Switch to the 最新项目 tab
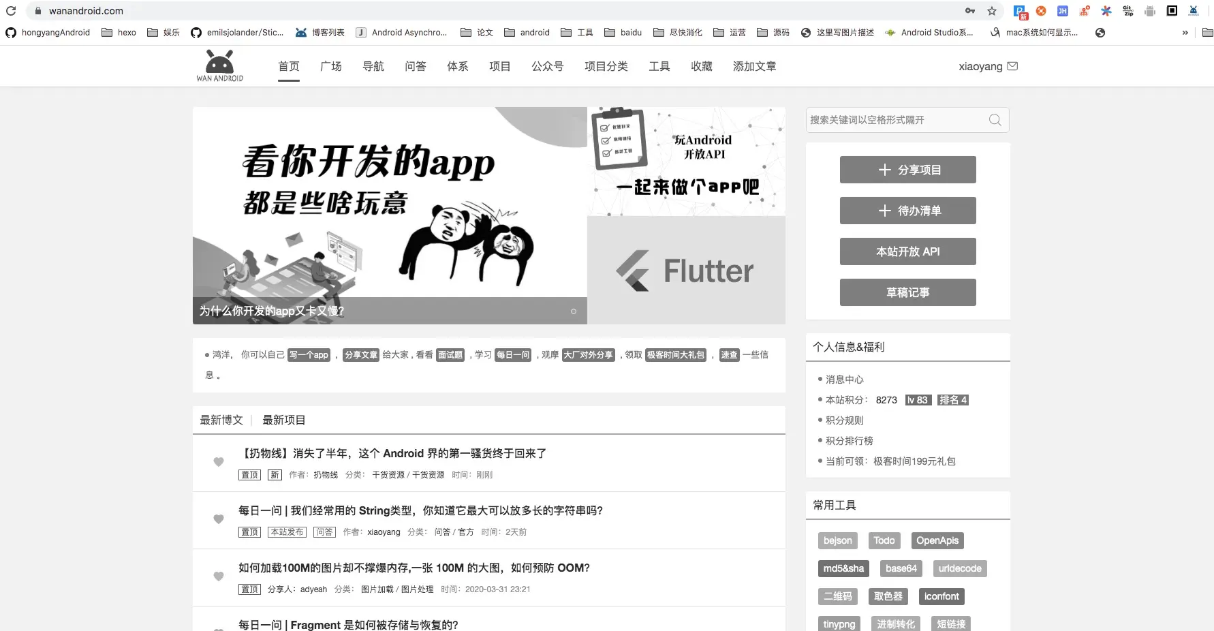The image size is (1214, 631). [284, 420]
